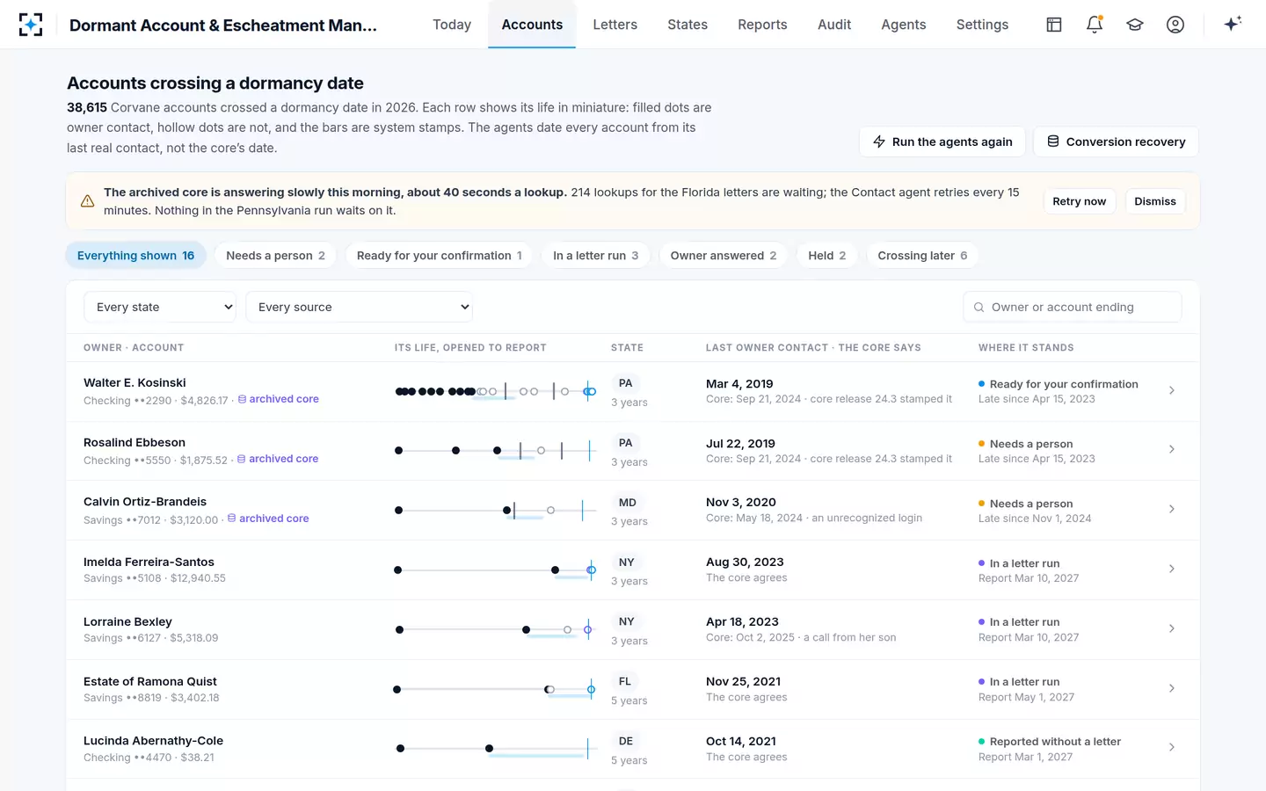1266x791 pixels.
Task: Select the owner name Imelda Ferreira-Santos
Action: pyautogui.click(x=149, y=562)
